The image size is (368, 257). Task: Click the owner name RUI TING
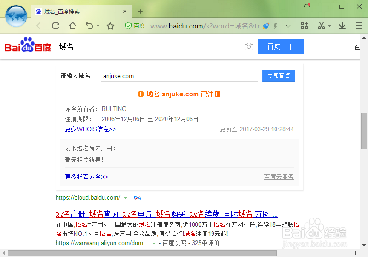(x=114, y=109)
